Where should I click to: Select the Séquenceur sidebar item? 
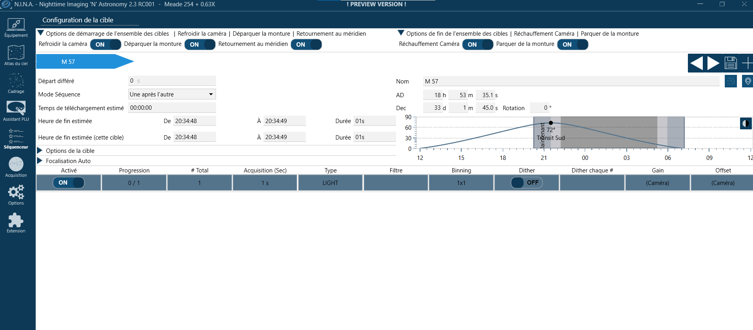16,139
